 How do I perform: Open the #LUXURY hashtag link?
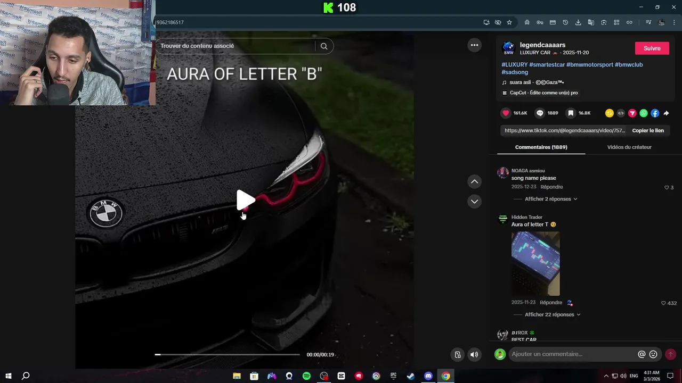[514, 64]
